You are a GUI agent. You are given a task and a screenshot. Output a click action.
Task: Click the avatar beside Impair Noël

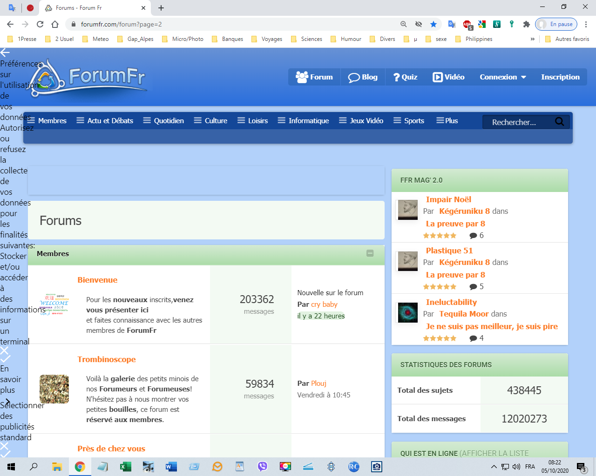tap(407, 210)
